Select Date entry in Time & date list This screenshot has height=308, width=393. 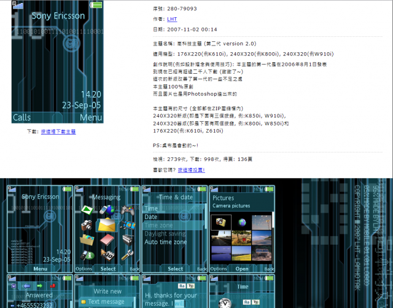click(x=174, y=217)
